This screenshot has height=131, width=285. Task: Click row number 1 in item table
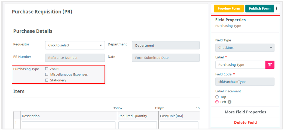coord(16,123)
